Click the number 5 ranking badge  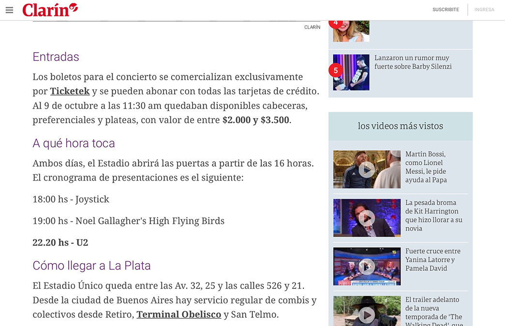[336, 71]
